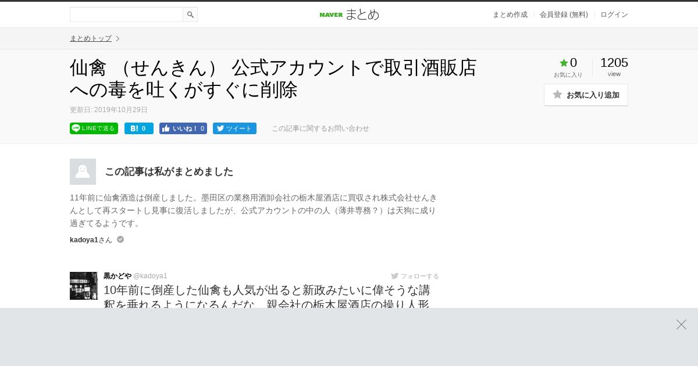This screenshot has height=366, width=698.
Task: Click the green favorites star count
Action: (x=568, y=63)
